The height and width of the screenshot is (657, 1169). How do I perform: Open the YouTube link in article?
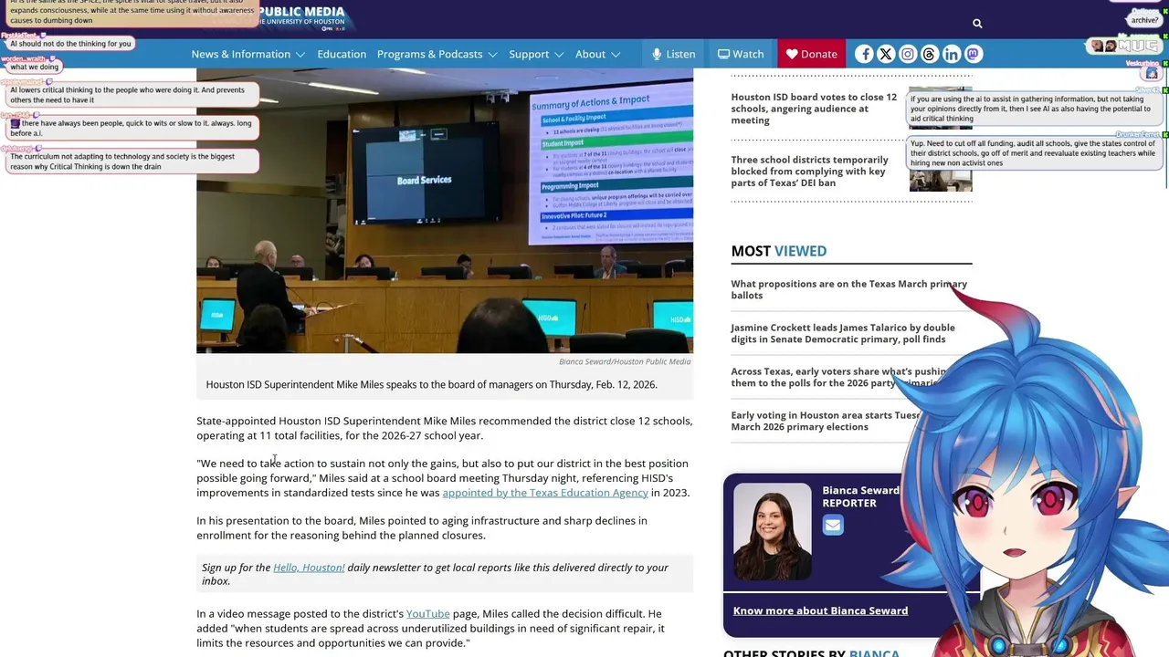(x=428, y=614)
